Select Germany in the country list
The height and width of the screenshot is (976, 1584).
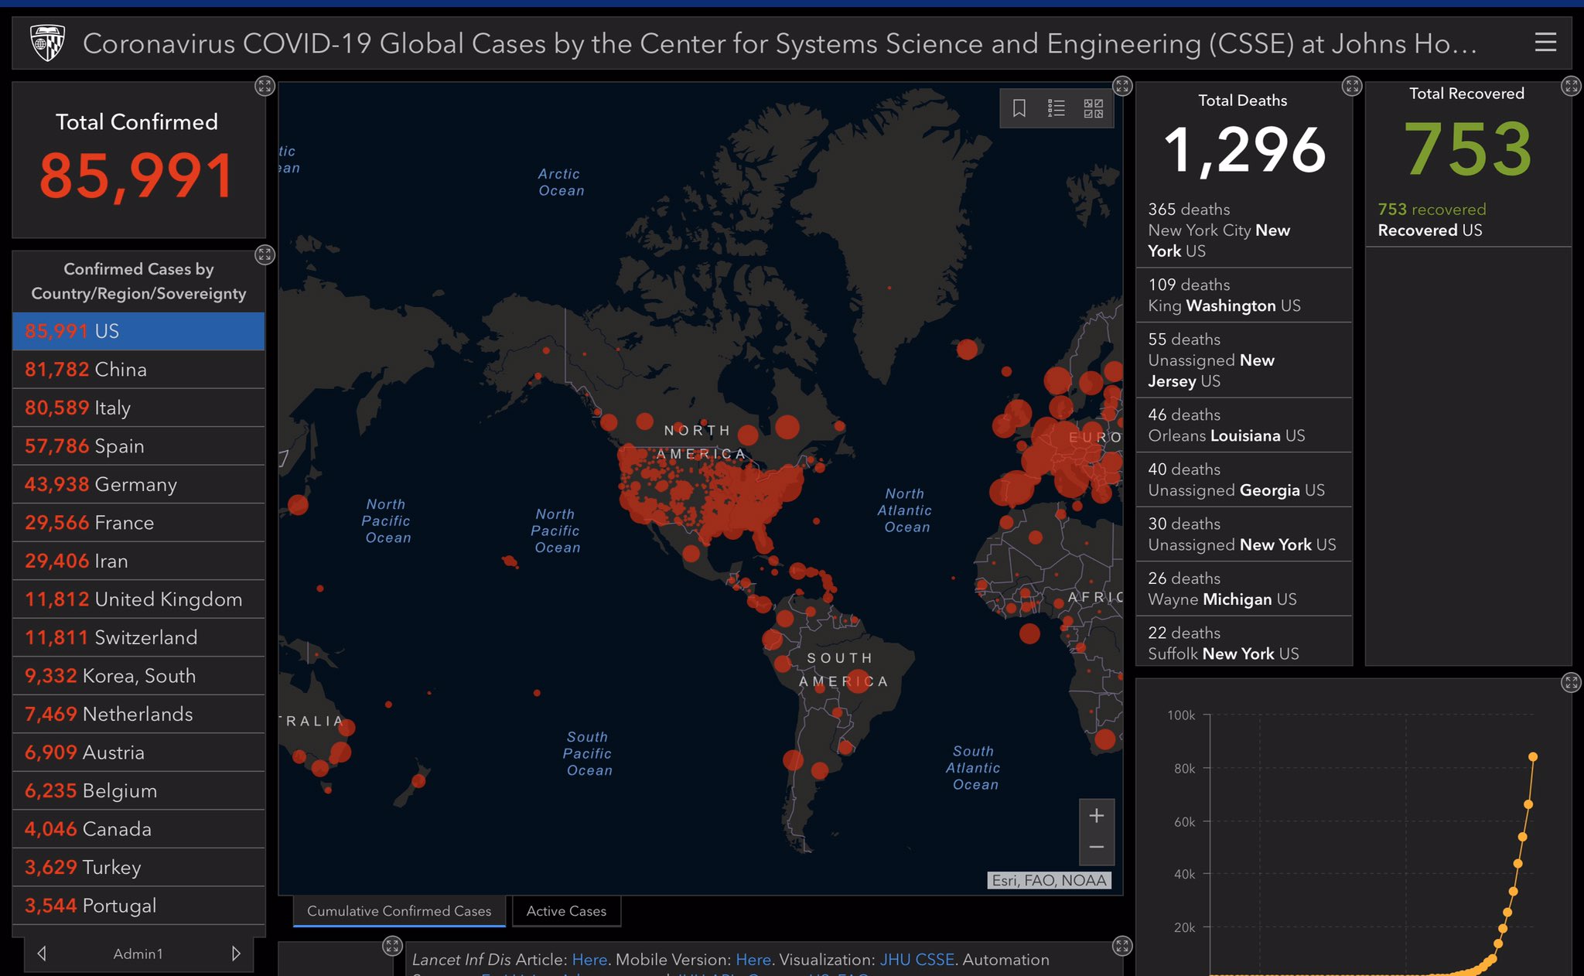tap(138, 484)
